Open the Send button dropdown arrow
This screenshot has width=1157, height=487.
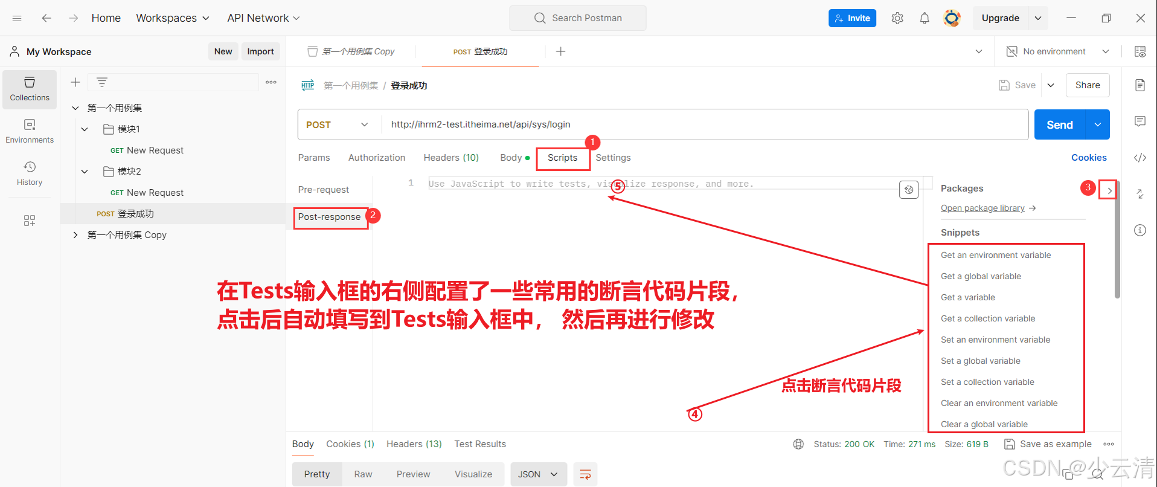(1098, 124)
